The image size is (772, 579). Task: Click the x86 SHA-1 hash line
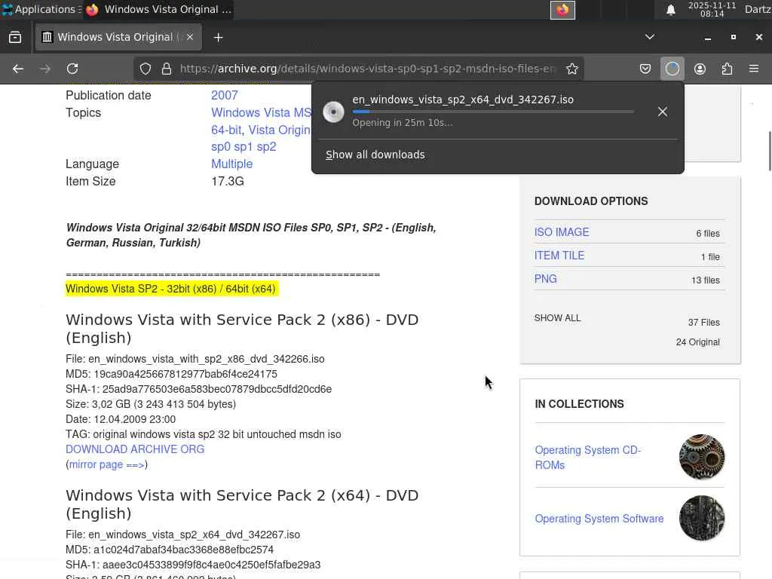198,389
